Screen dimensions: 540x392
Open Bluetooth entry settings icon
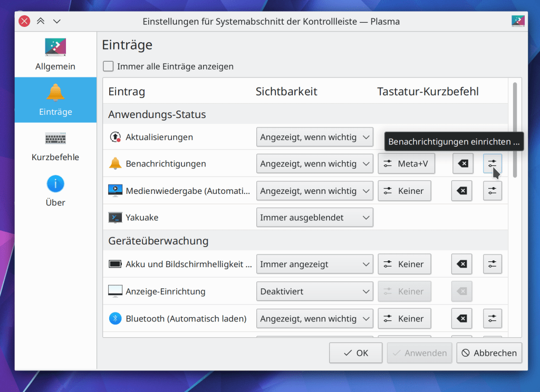[x=492, y=319]
